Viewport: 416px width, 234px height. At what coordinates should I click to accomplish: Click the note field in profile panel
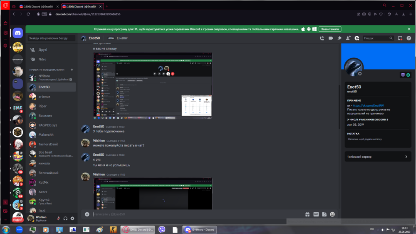tap(378, 139)
